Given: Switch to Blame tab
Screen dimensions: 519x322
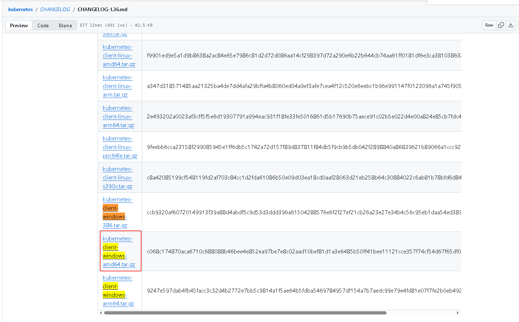Looking at the screenshot, I should point(65,25).
